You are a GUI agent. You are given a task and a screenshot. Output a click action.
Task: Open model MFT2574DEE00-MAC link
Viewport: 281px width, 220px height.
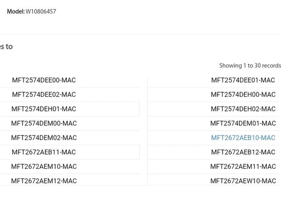(x=44, y=80)
